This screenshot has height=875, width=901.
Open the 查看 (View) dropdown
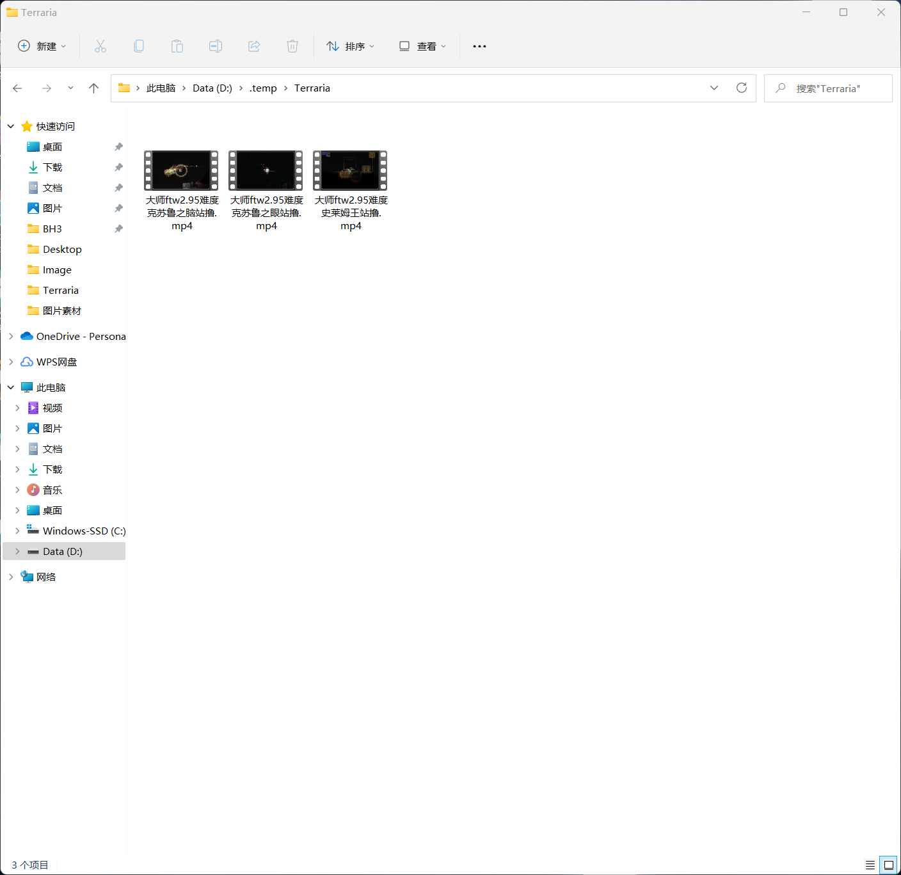tap(422, 46)
